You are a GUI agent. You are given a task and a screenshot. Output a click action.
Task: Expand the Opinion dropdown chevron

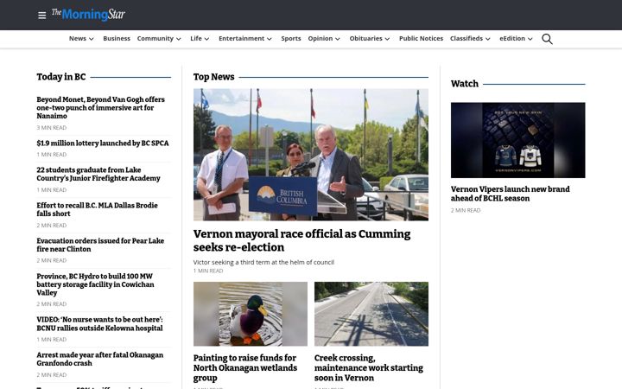(x=338, y=39)
